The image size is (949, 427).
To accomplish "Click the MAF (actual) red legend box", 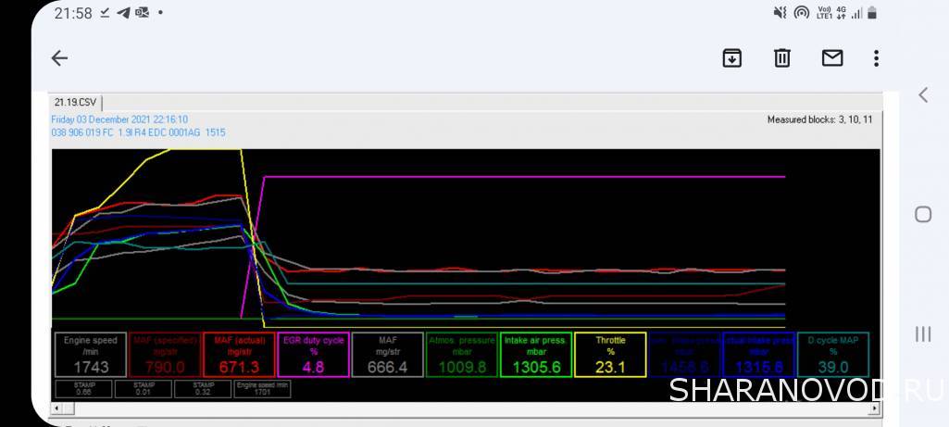I will 238,355.
